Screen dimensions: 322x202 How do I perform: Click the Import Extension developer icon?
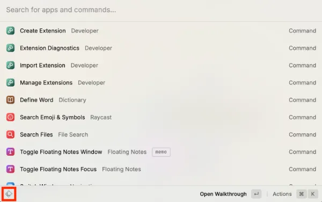(10, 65)
